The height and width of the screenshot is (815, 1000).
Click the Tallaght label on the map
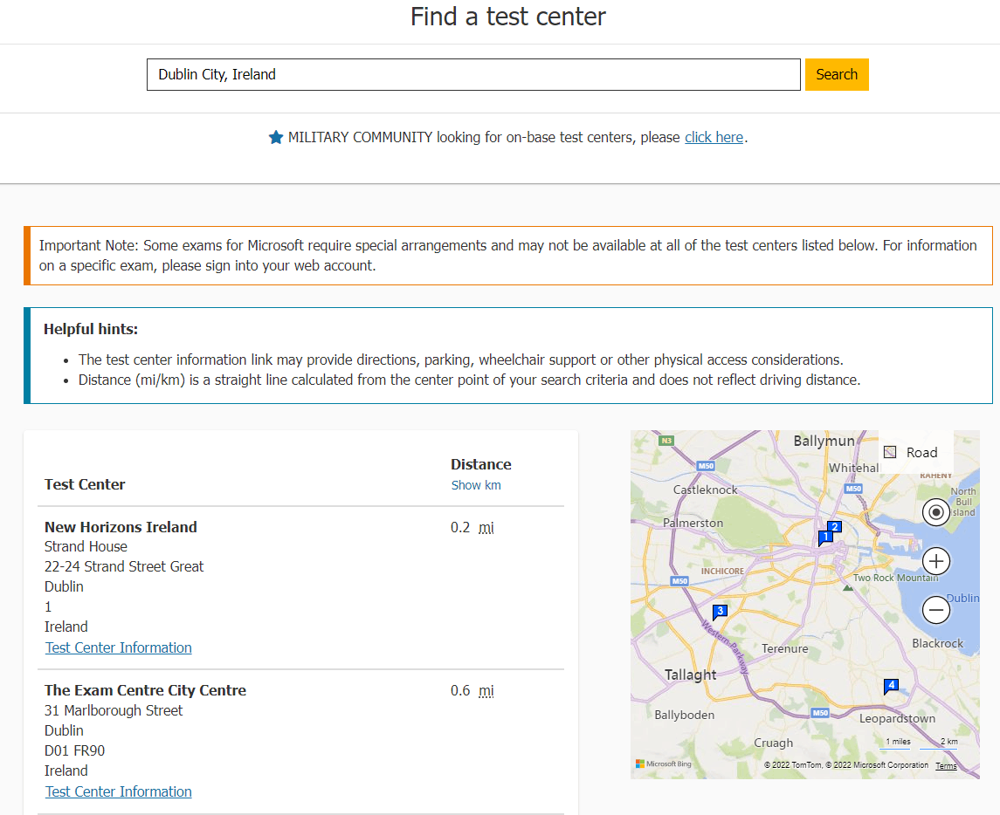click(690, 675)
